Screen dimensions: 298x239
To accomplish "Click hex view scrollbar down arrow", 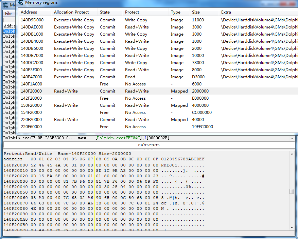I will (292, 227).
